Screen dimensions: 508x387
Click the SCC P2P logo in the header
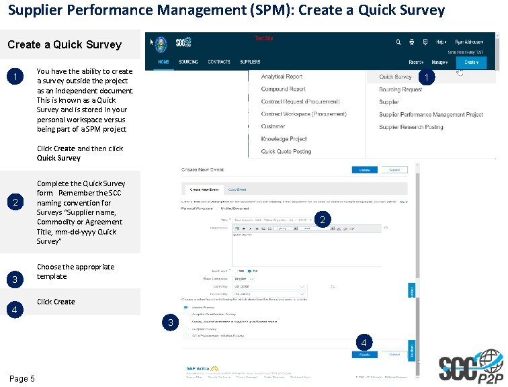click(183, 42)
